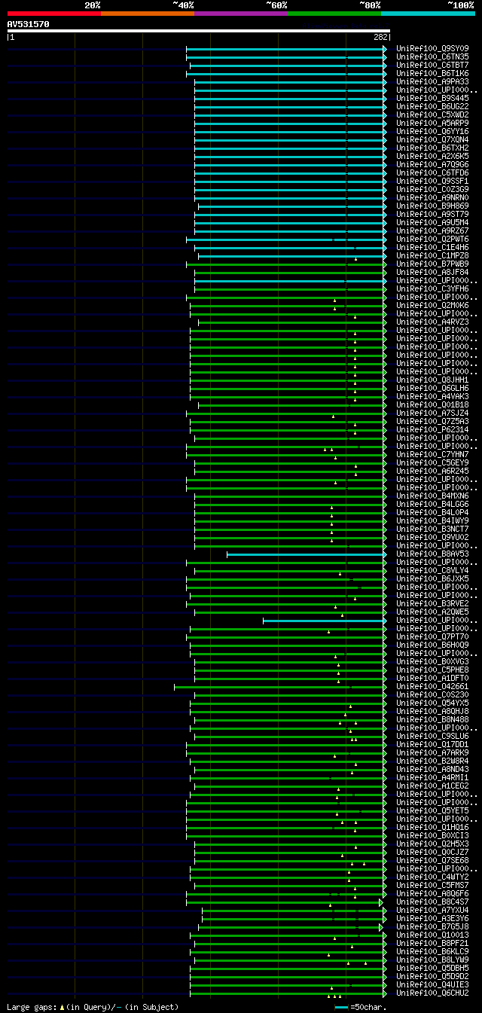
Task: Select the UniRef100_B3RVE2 label
Action: 432,603
